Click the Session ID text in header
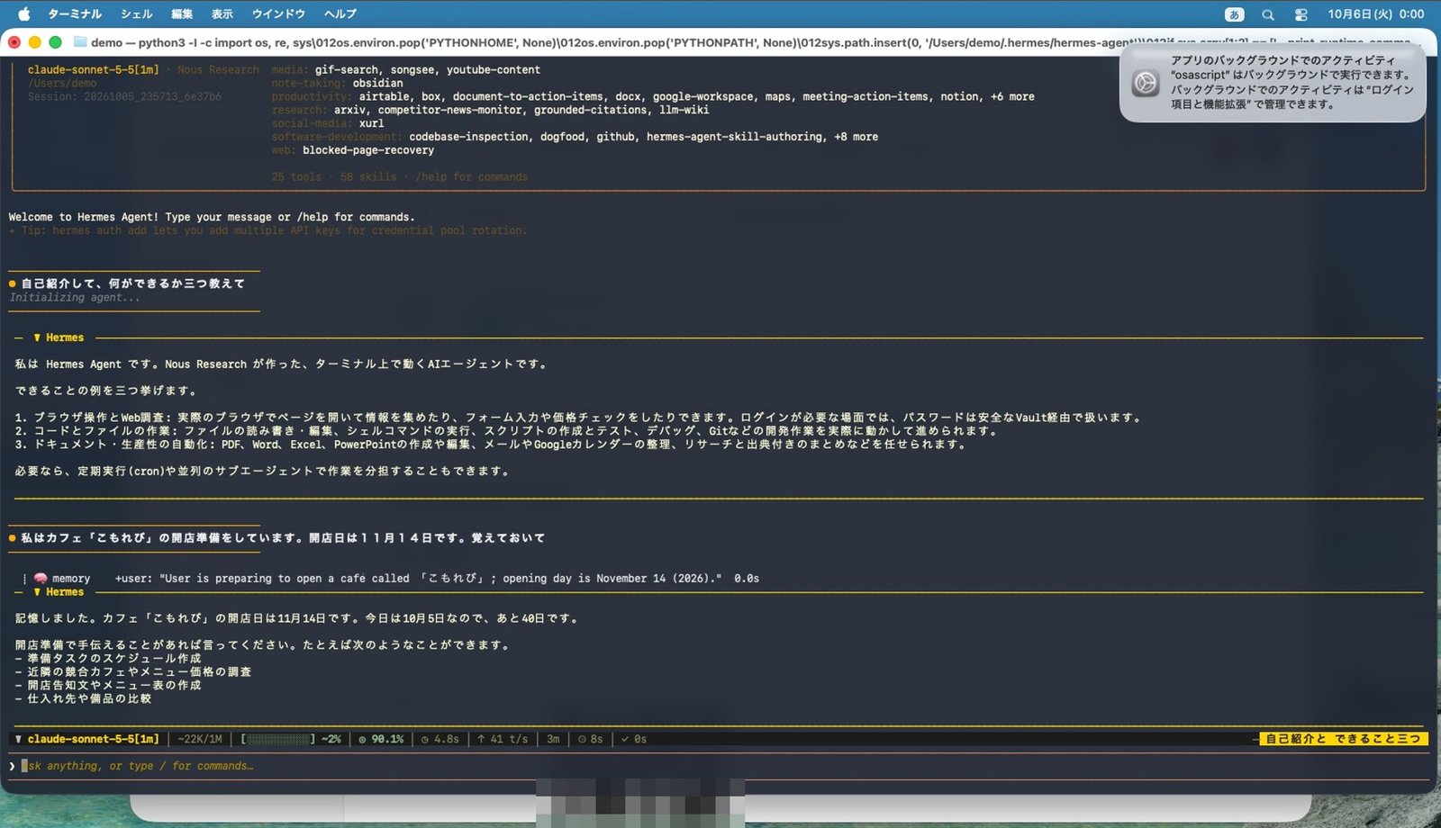1441x828 pixels. click(x=124, y=96)
